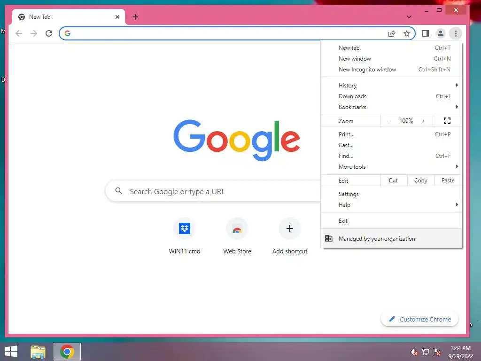The width and height of the screenshot is (481, 361).
Task: Click the Search Google or type URL box
Action: tap(213, 191)
